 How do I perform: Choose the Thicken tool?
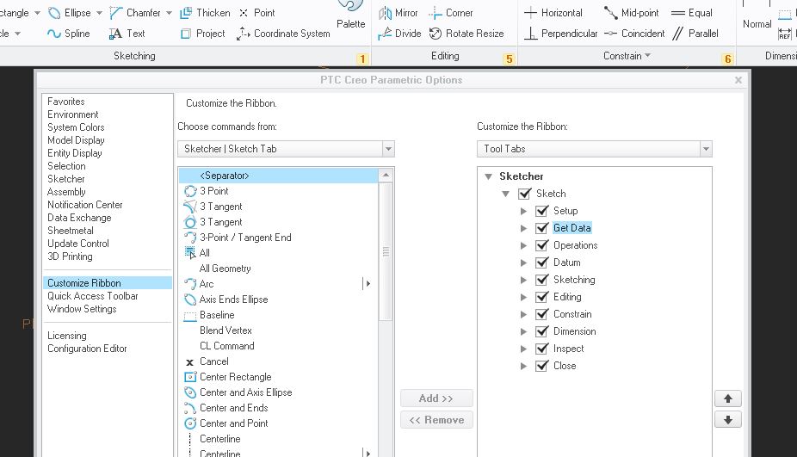click(x=205, y=13)
